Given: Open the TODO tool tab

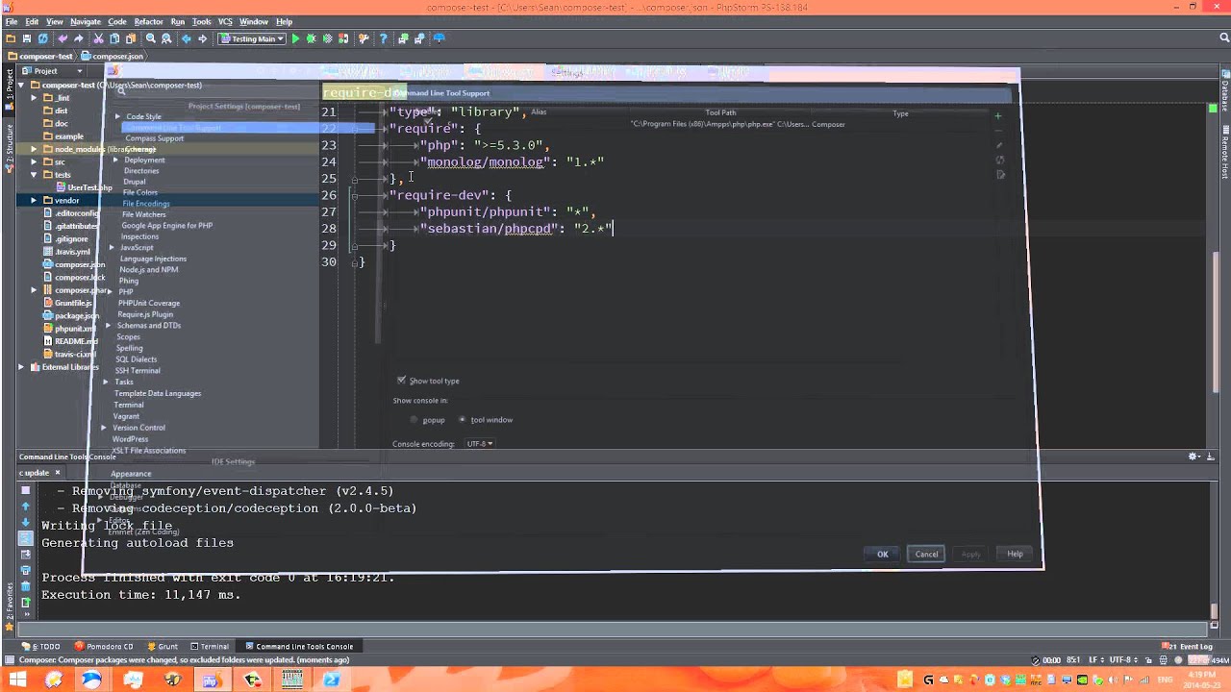Looking at the screenshot, I should [x=40, y=647].
